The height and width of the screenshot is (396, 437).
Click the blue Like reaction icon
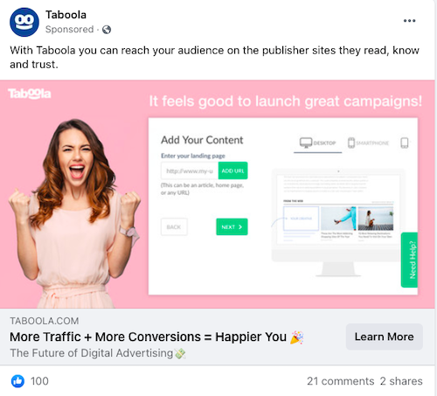pyautogui.click(x=17, y=381)
